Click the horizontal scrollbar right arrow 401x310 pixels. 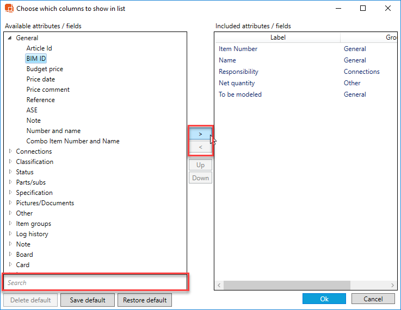(393, 285)
